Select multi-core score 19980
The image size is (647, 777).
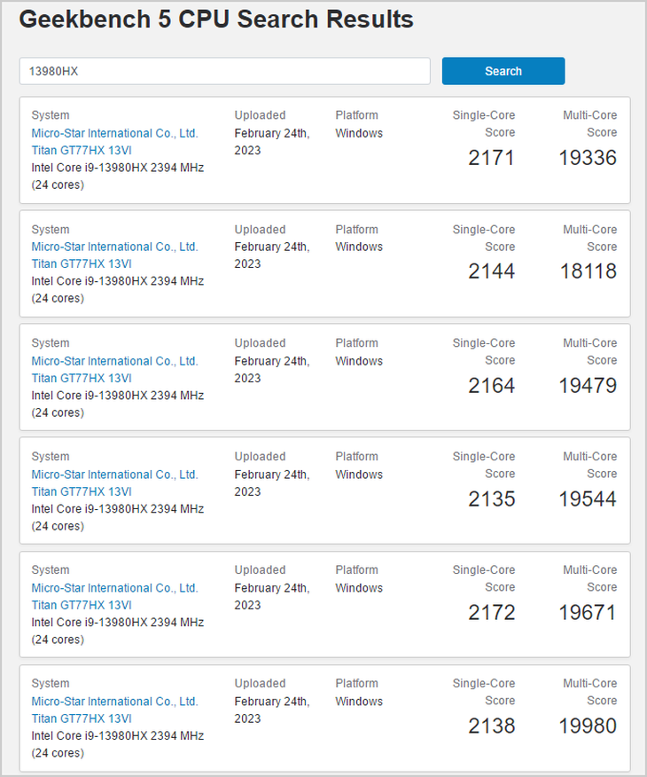click(588, 726)
